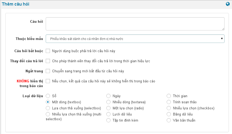Select the Lưới dữ liệu radio
Image resolution: width=232 pixels, height=134 pixels.
point(108,114)
